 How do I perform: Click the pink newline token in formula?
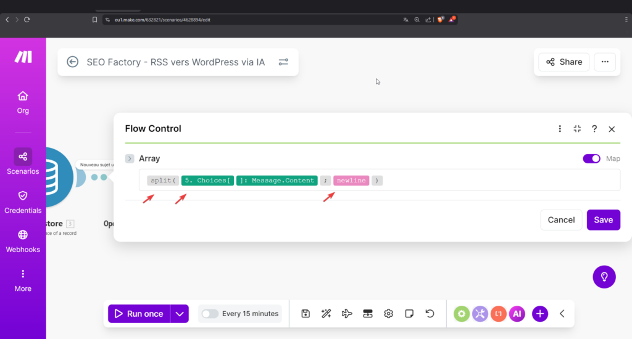(x=351, y=181)
